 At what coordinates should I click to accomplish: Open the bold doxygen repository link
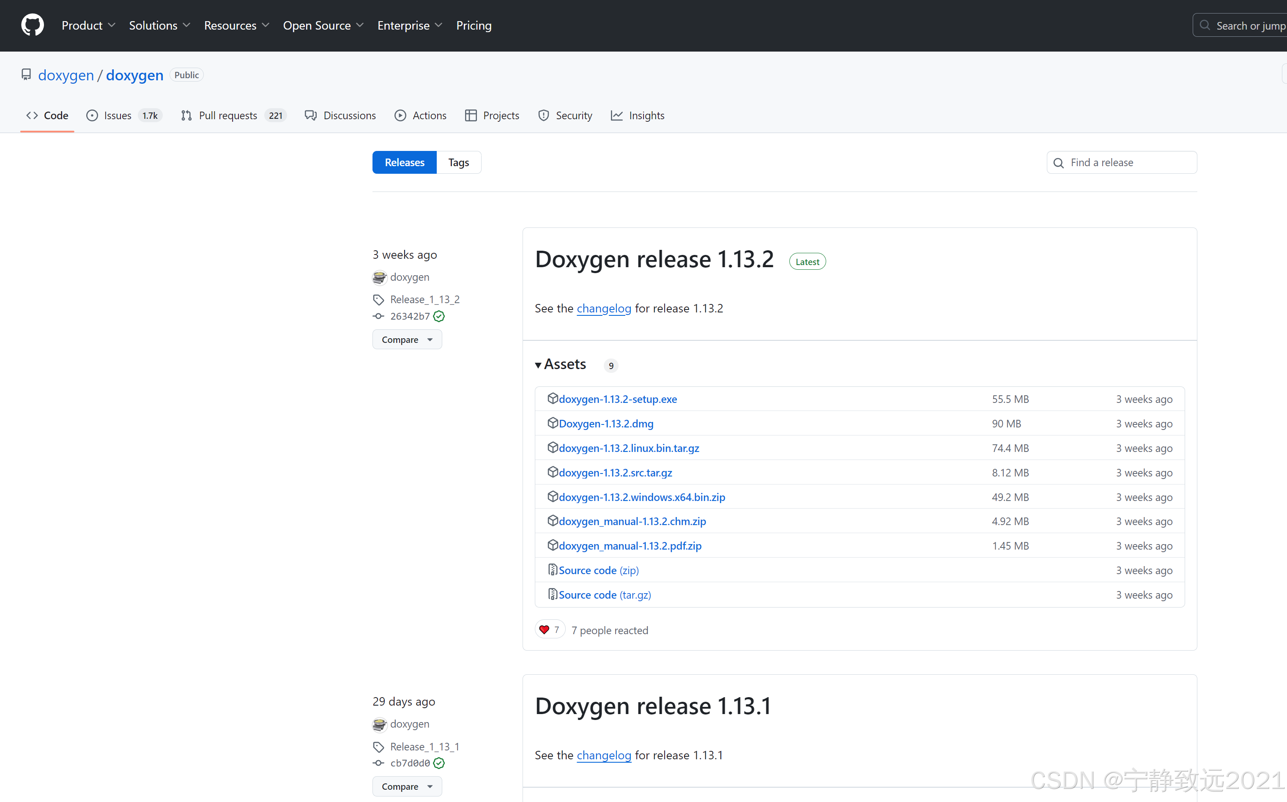135,75
